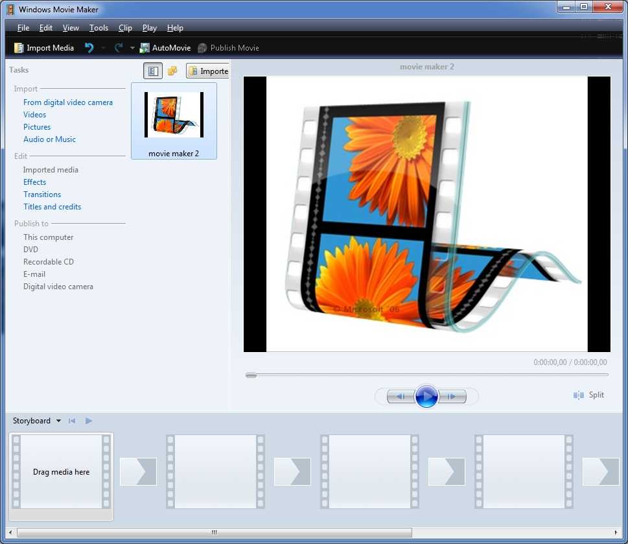Select Imported media under Edit
Image resolution: width=628 pixels, height=544 pixels.
coord(51,170)
